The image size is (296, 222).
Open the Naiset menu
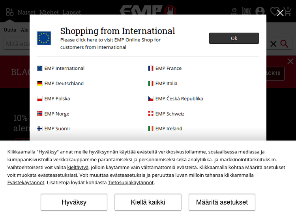[x=26, y=12]
